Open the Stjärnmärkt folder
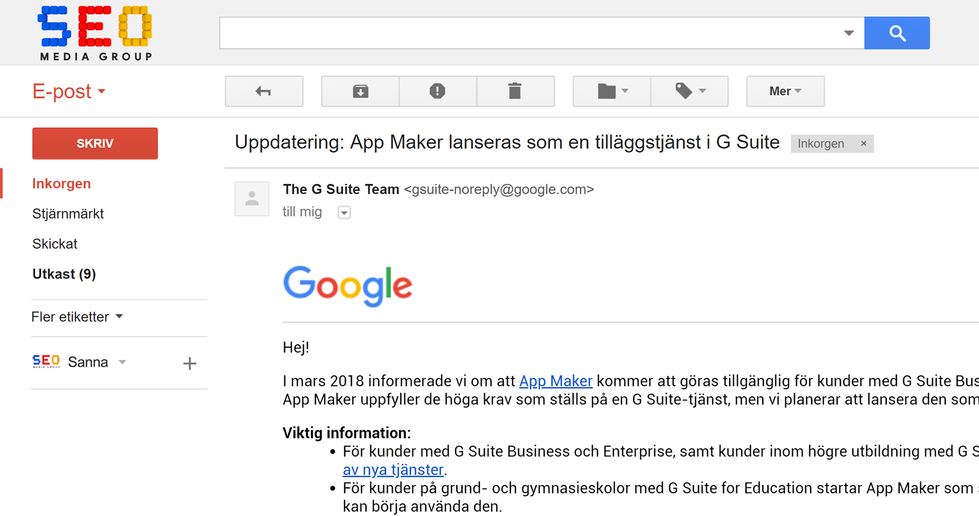This screenshot has width=979, height=516. [x=68, y=213]
